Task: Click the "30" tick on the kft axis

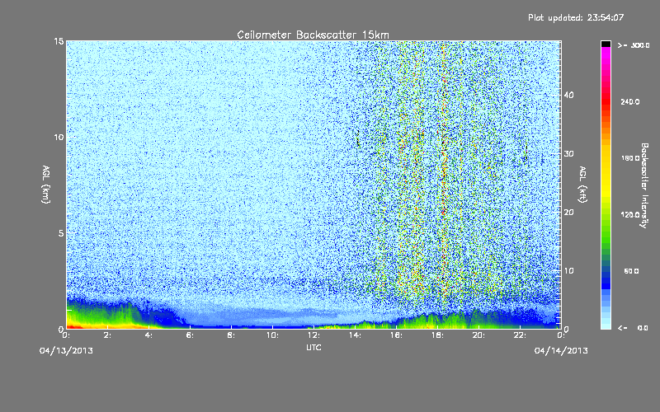Action: click(x=568, y=153)
